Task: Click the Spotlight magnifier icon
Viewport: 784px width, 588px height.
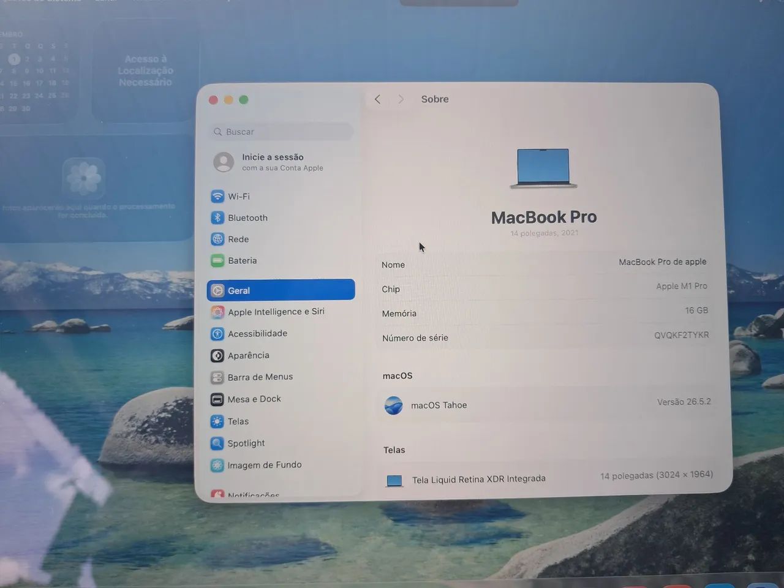Action: (217, 443)
